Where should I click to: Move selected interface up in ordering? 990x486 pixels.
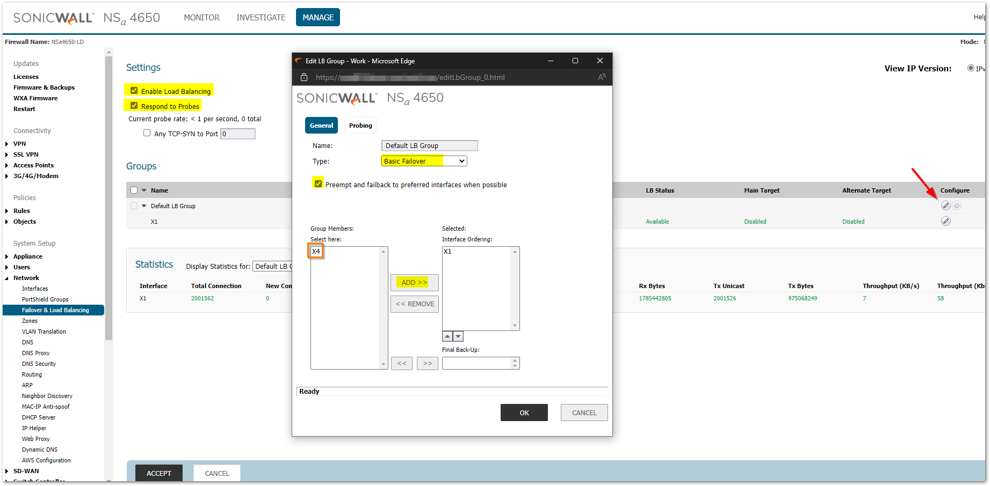click(x=447, y=336)
